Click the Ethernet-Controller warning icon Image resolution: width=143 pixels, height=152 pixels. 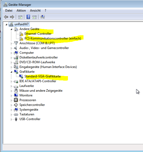tap(21, 34)
